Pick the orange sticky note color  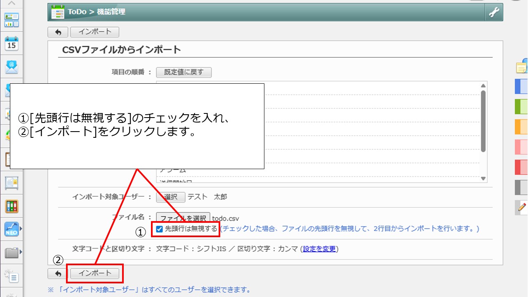point(522,127)
